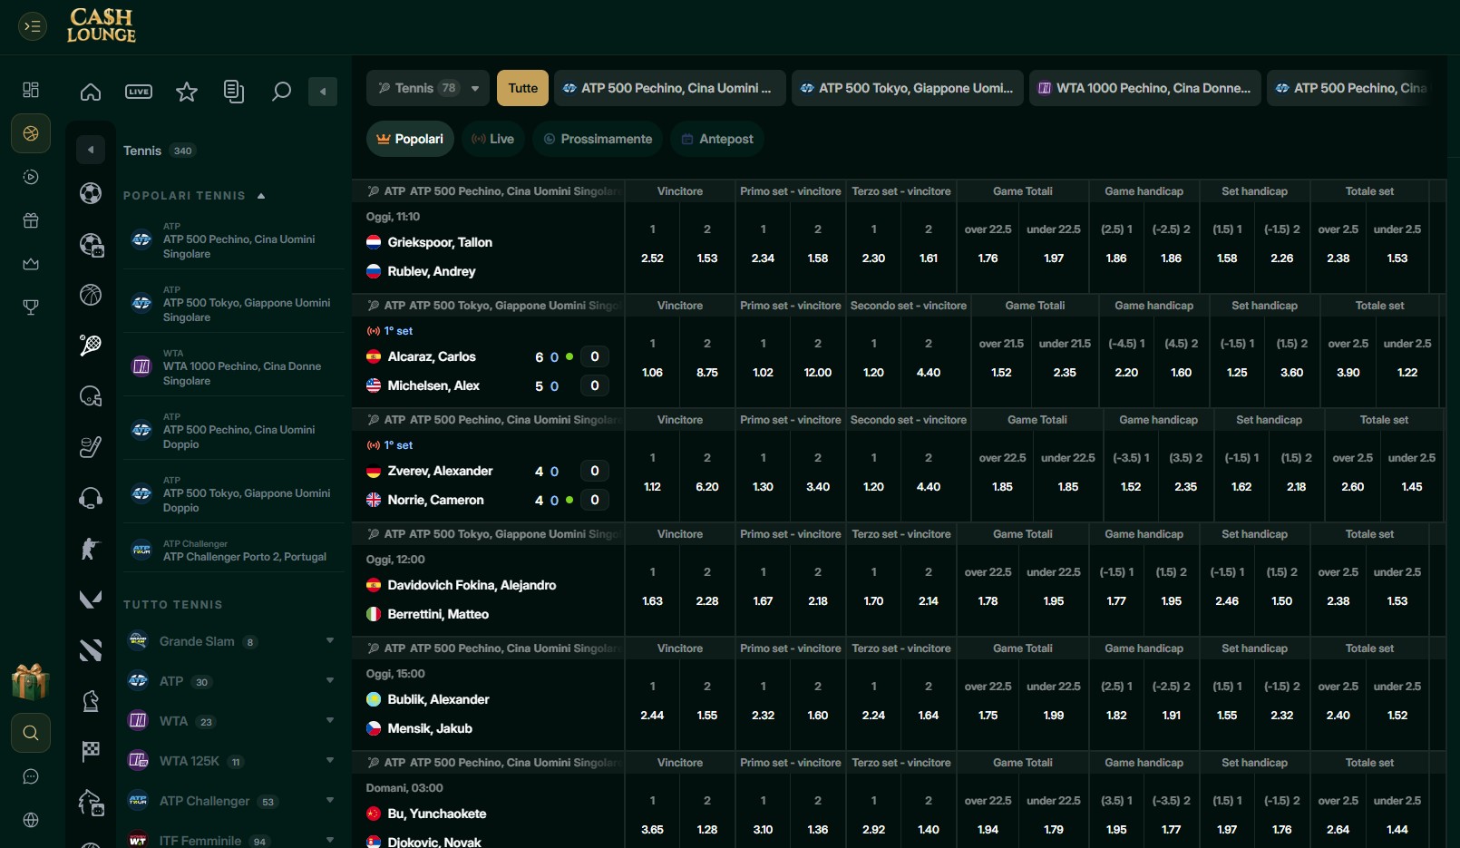Open favorites star icon

(x=187, y=92)
